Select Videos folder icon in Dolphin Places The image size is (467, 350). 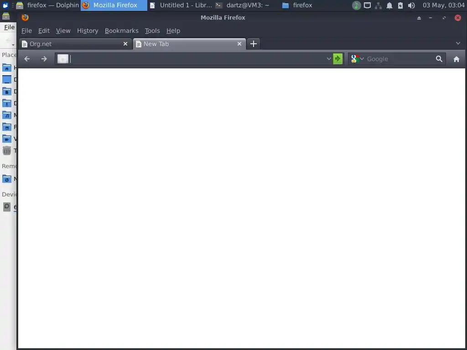[x=6, y=139]
